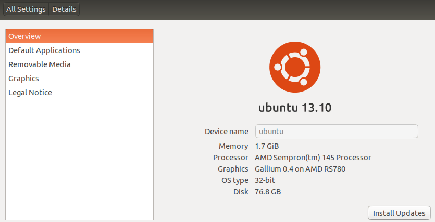Click the Details header button

64,9
